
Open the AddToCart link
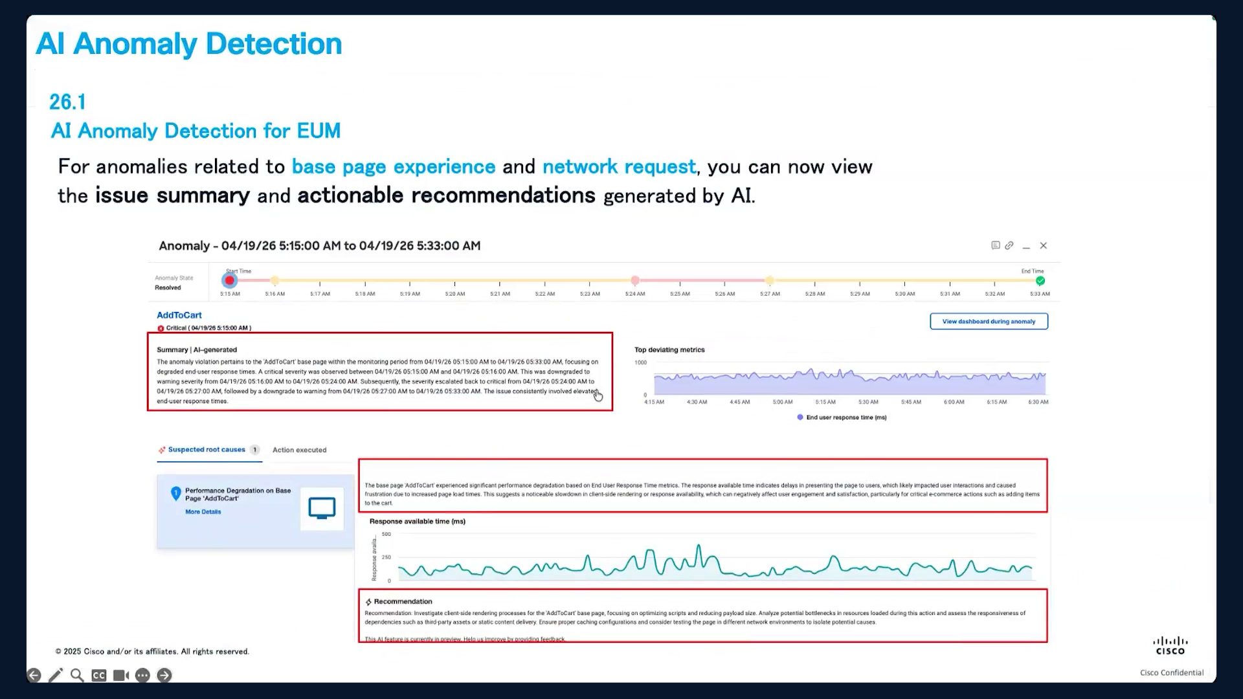coord(179,315)
